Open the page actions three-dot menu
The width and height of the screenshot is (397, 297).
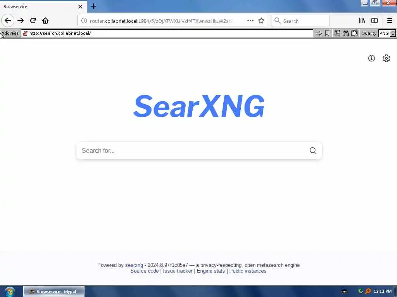pos(250,21)
